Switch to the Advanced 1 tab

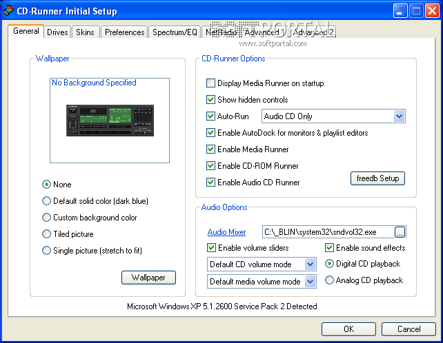(264, 32)
